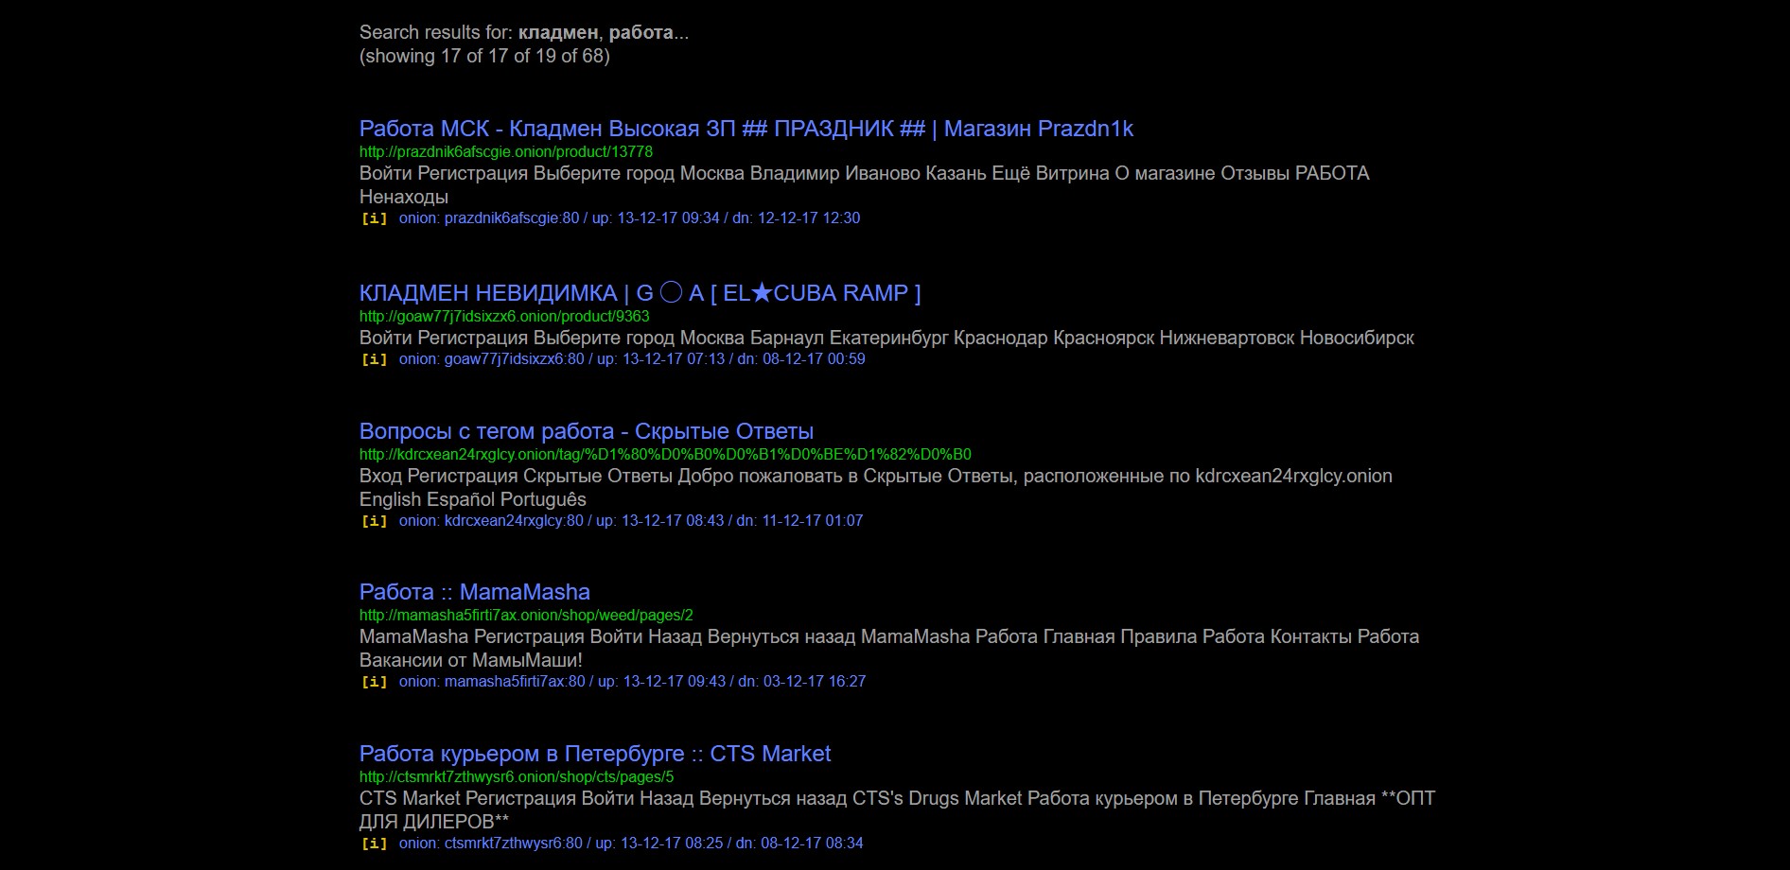Follow the green ctsmrkt7zthwysr6.onion/shop/cts/pages/5 URL

click(x=517, y=776)
